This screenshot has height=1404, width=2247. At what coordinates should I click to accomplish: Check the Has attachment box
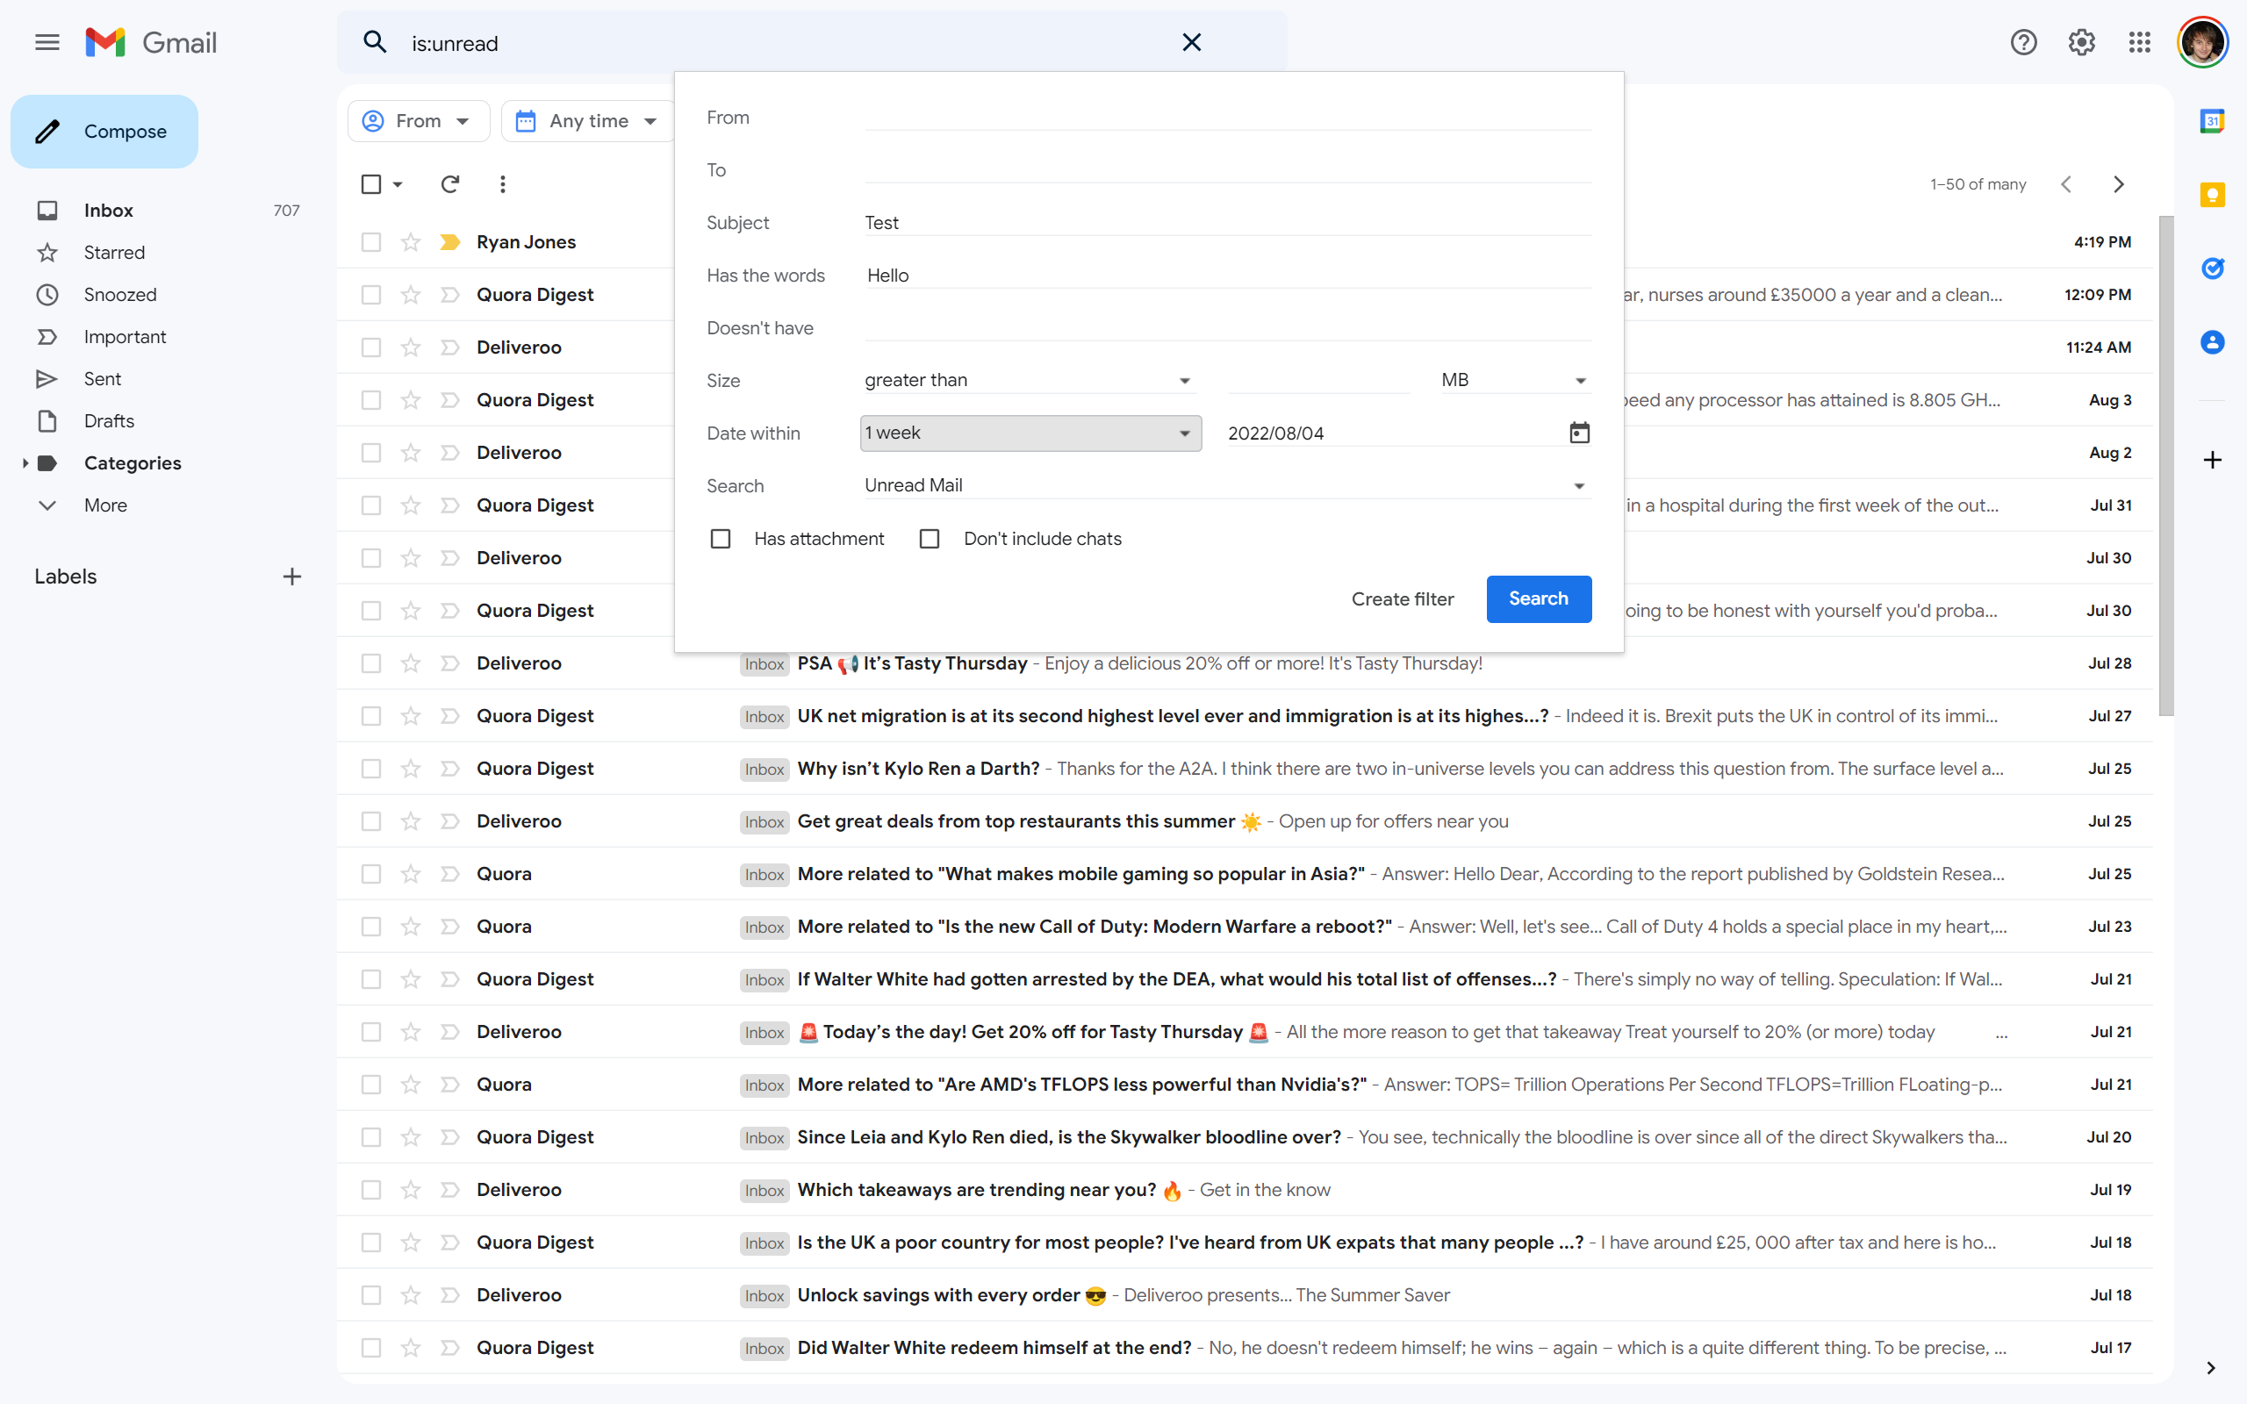721,539
